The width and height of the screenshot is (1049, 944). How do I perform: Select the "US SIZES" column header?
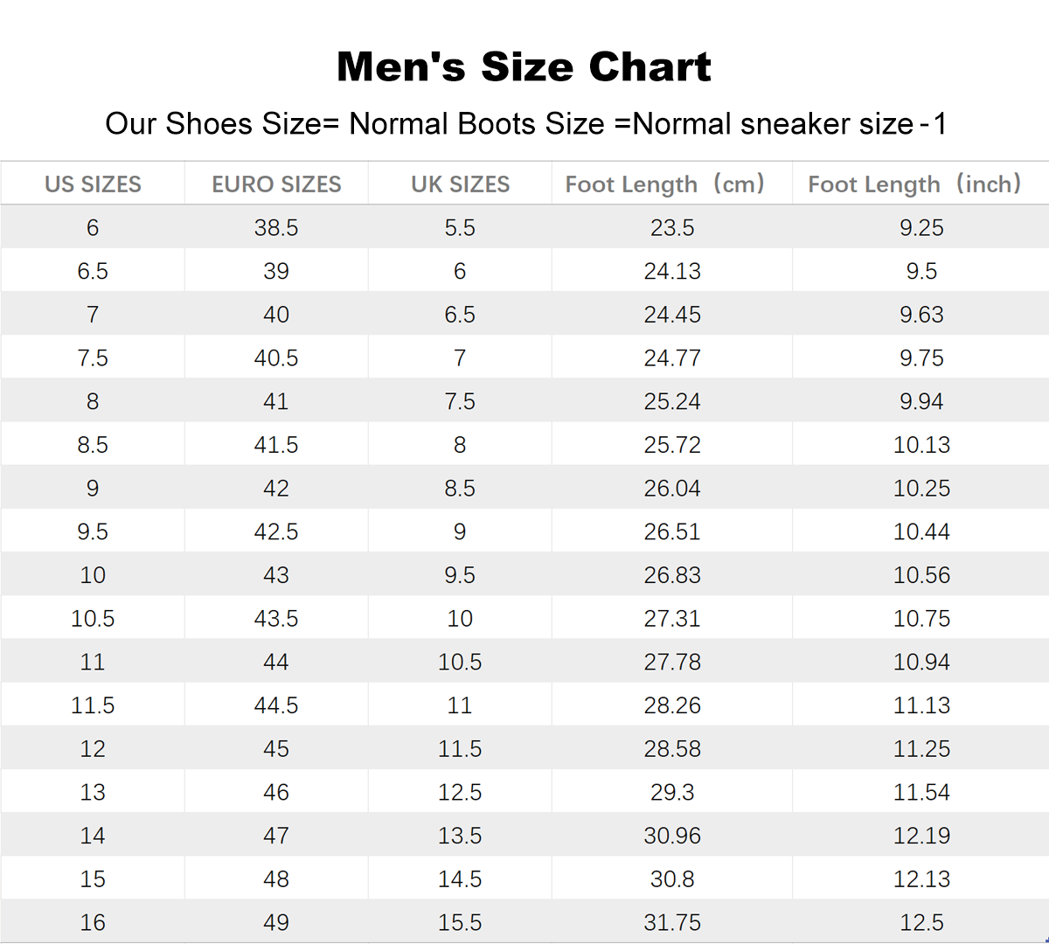[93, 184]
